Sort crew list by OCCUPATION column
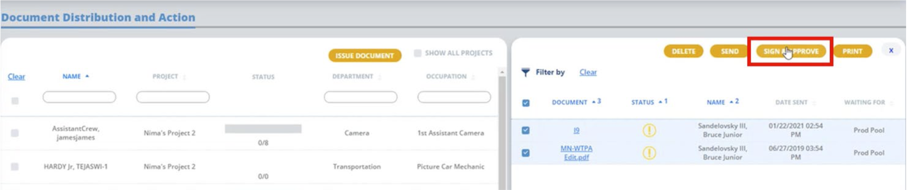 point(450,76)
